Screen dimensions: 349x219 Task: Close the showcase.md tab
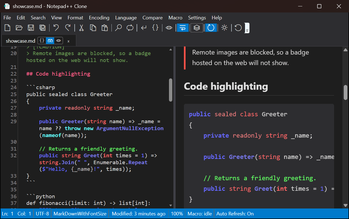pyautogui.click(x=69, y=41)
